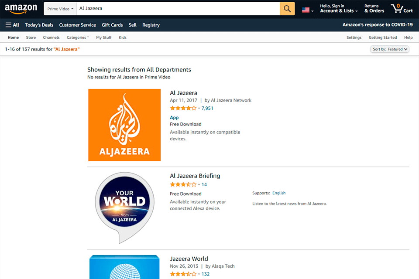Switch to the Prime Video Home tab
The image size is (419, 279).
click(x=13, y=37)
